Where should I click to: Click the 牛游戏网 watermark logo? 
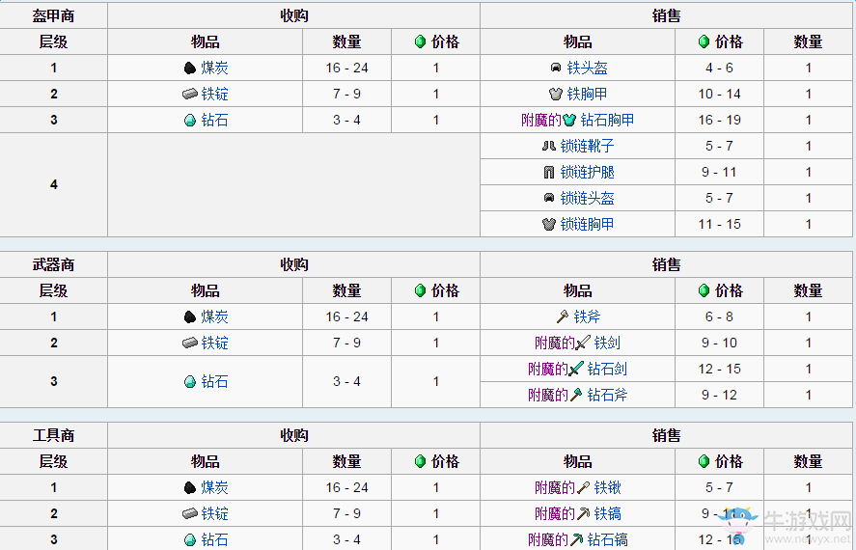pyautogui.click(x=787, y=525)
